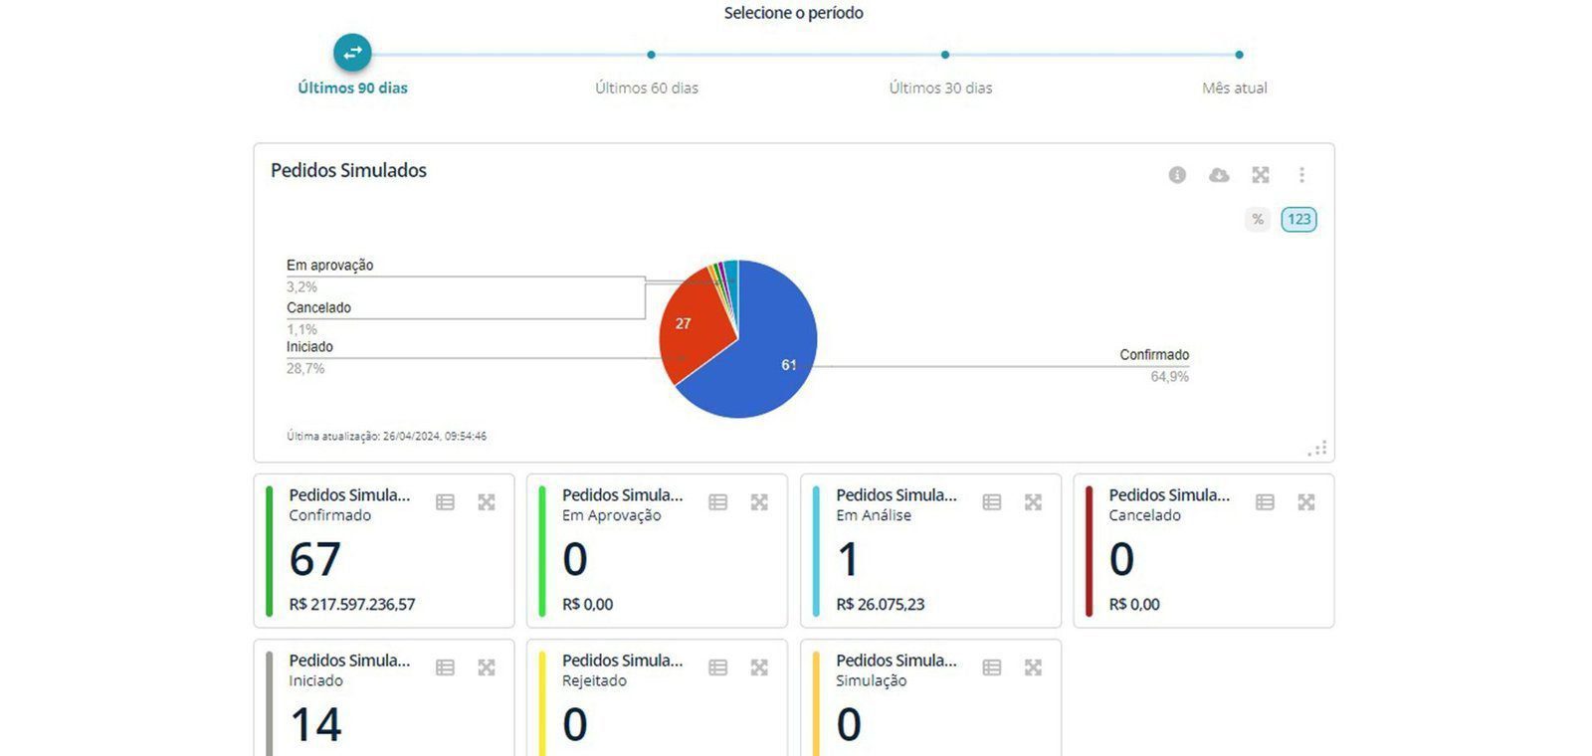Click the period slider handle
Viewport: 1592px width, 756px height.
click(352, 54)
